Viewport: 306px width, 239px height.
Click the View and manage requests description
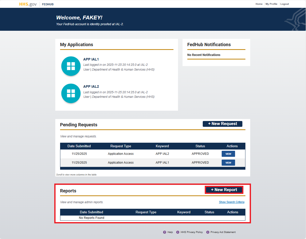pos(78,136)
